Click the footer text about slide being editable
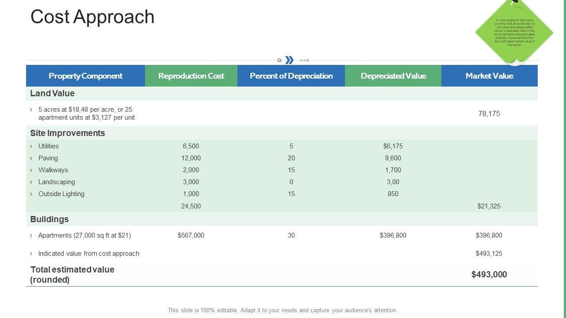The width and height of the screenshot is (566, 318). 283,310
